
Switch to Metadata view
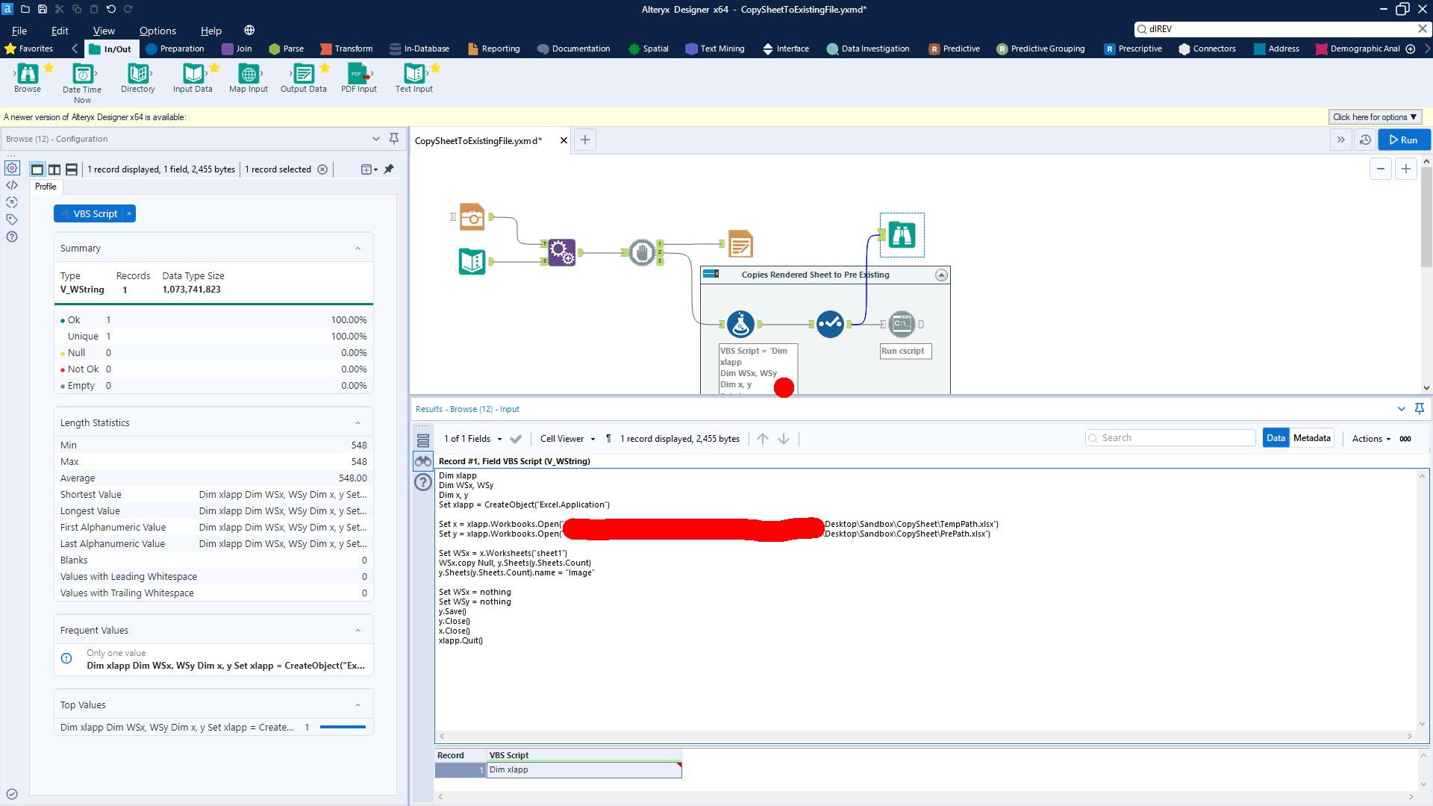[x=1311, y=438]
